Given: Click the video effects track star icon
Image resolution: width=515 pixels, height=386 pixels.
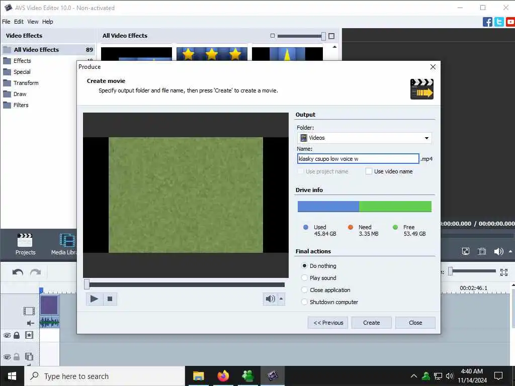Looking at the screenshot, I should tap(29, 335).
